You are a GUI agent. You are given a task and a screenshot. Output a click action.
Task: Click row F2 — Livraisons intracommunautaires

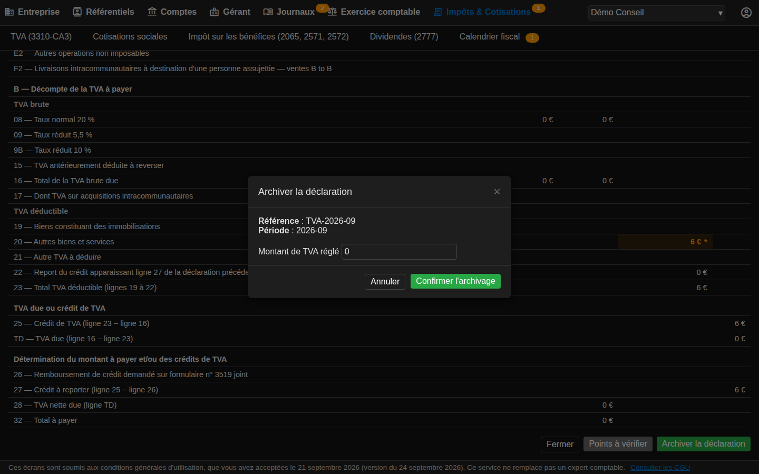click(x=379, y=68)
